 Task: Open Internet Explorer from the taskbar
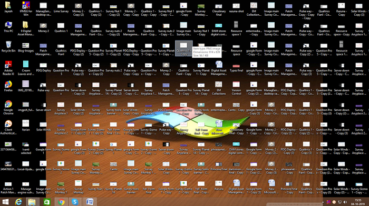point(18,202)
